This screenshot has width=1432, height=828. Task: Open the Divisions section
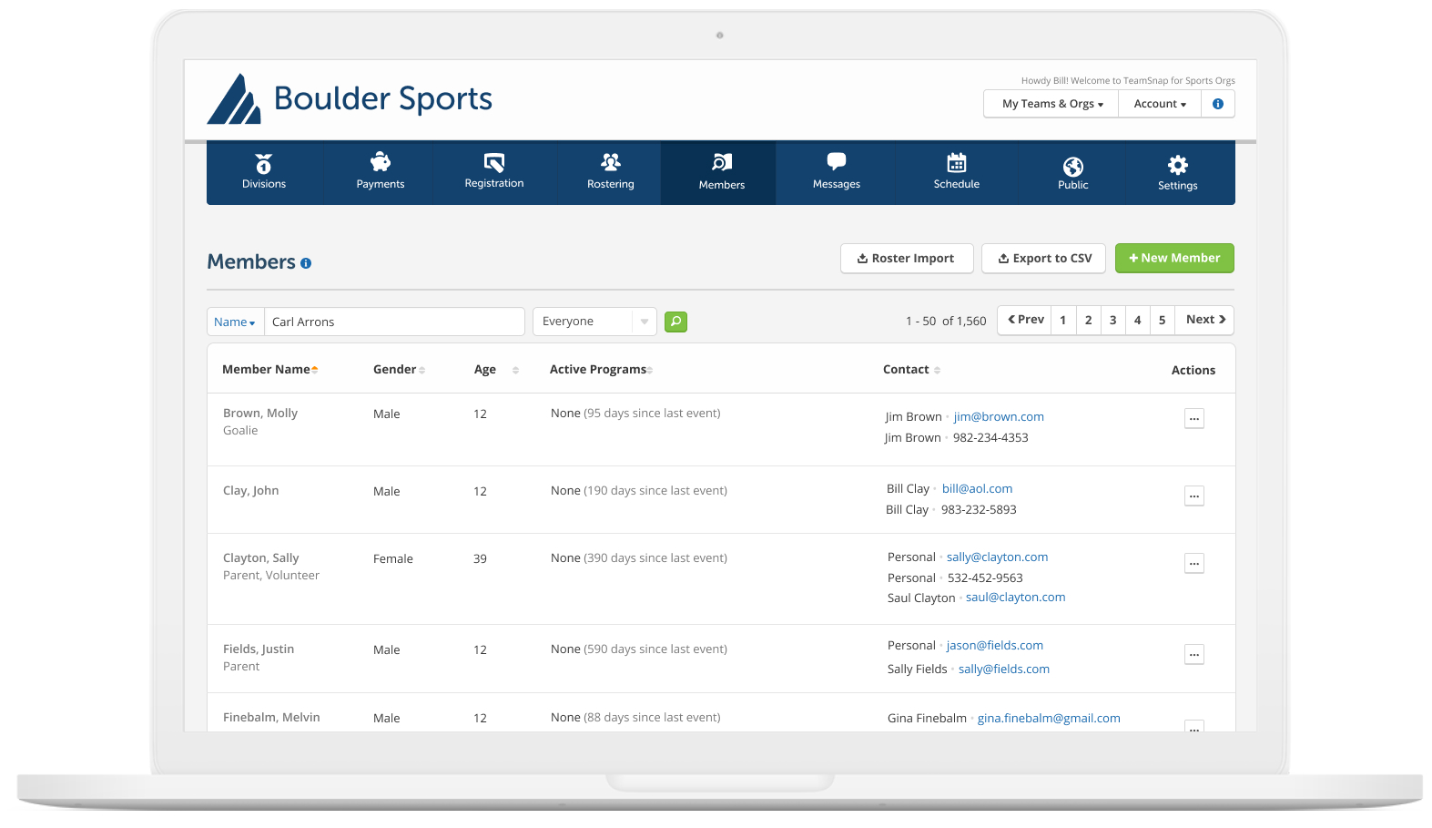click(x=263, y=172)
